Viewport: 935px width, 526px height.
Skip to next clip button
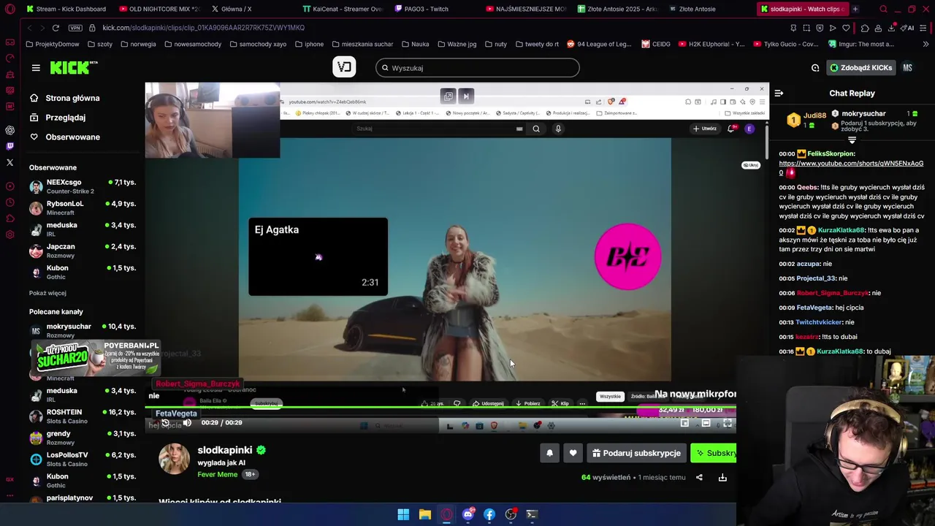(x=466, y=96)
